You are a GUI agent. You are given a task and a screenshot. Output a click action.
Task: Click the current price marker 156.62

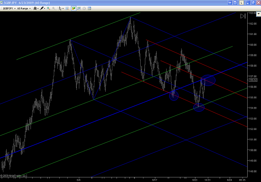click(253, 80)
